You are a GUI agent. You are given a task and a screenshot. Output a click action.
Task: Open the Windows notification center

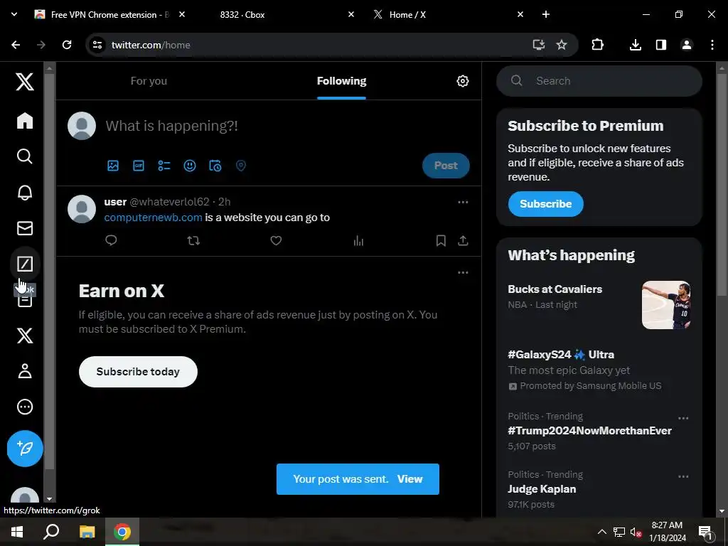(705, 532)
